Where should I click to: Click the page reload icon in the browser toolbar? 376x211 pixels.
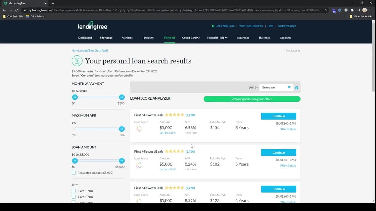(17, 10)
